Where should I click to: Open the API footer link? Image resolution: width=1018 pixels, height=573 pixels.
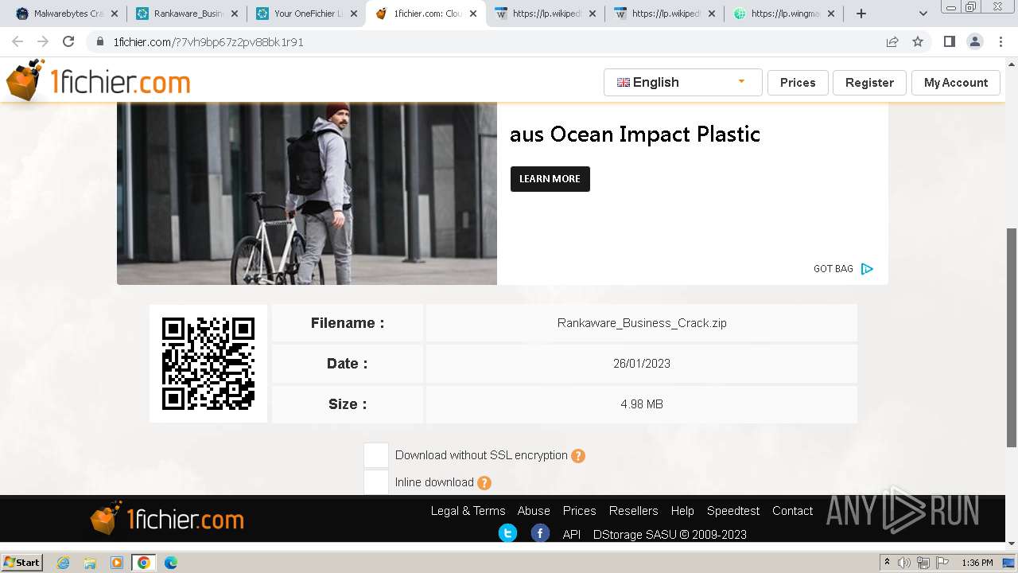click(x=572, y=535)
